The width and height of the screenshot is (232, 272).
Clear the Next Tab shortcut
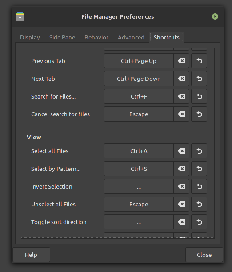click(x=181, y=79)
